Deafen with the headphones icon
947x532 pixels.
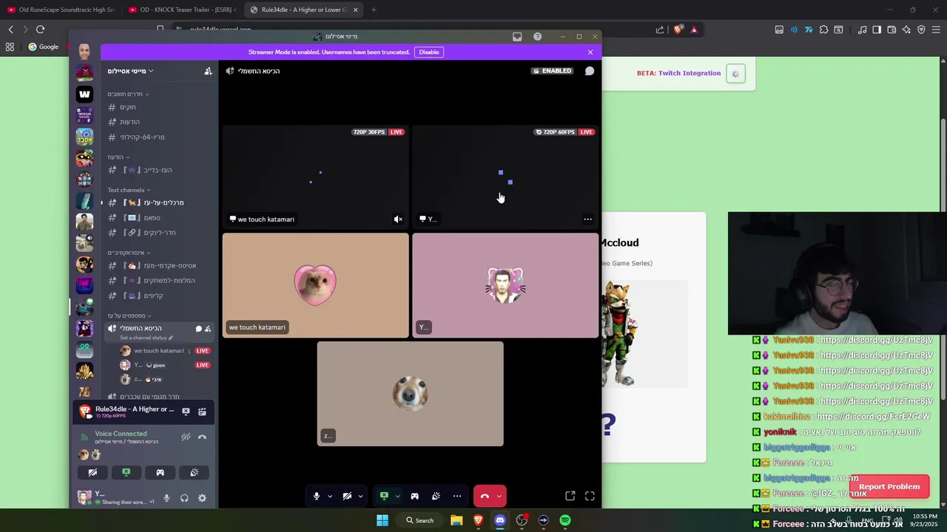(184, 498)
